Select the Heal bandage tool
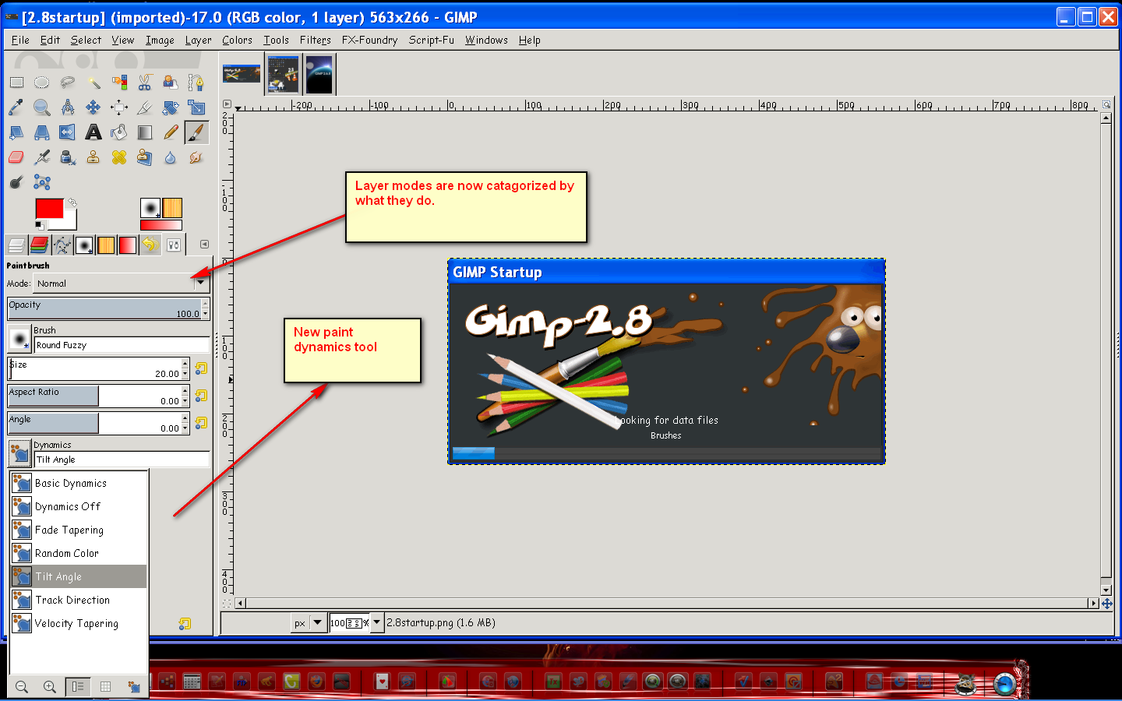Screen dimensions: 1122x701 click(x=119, y=157)
